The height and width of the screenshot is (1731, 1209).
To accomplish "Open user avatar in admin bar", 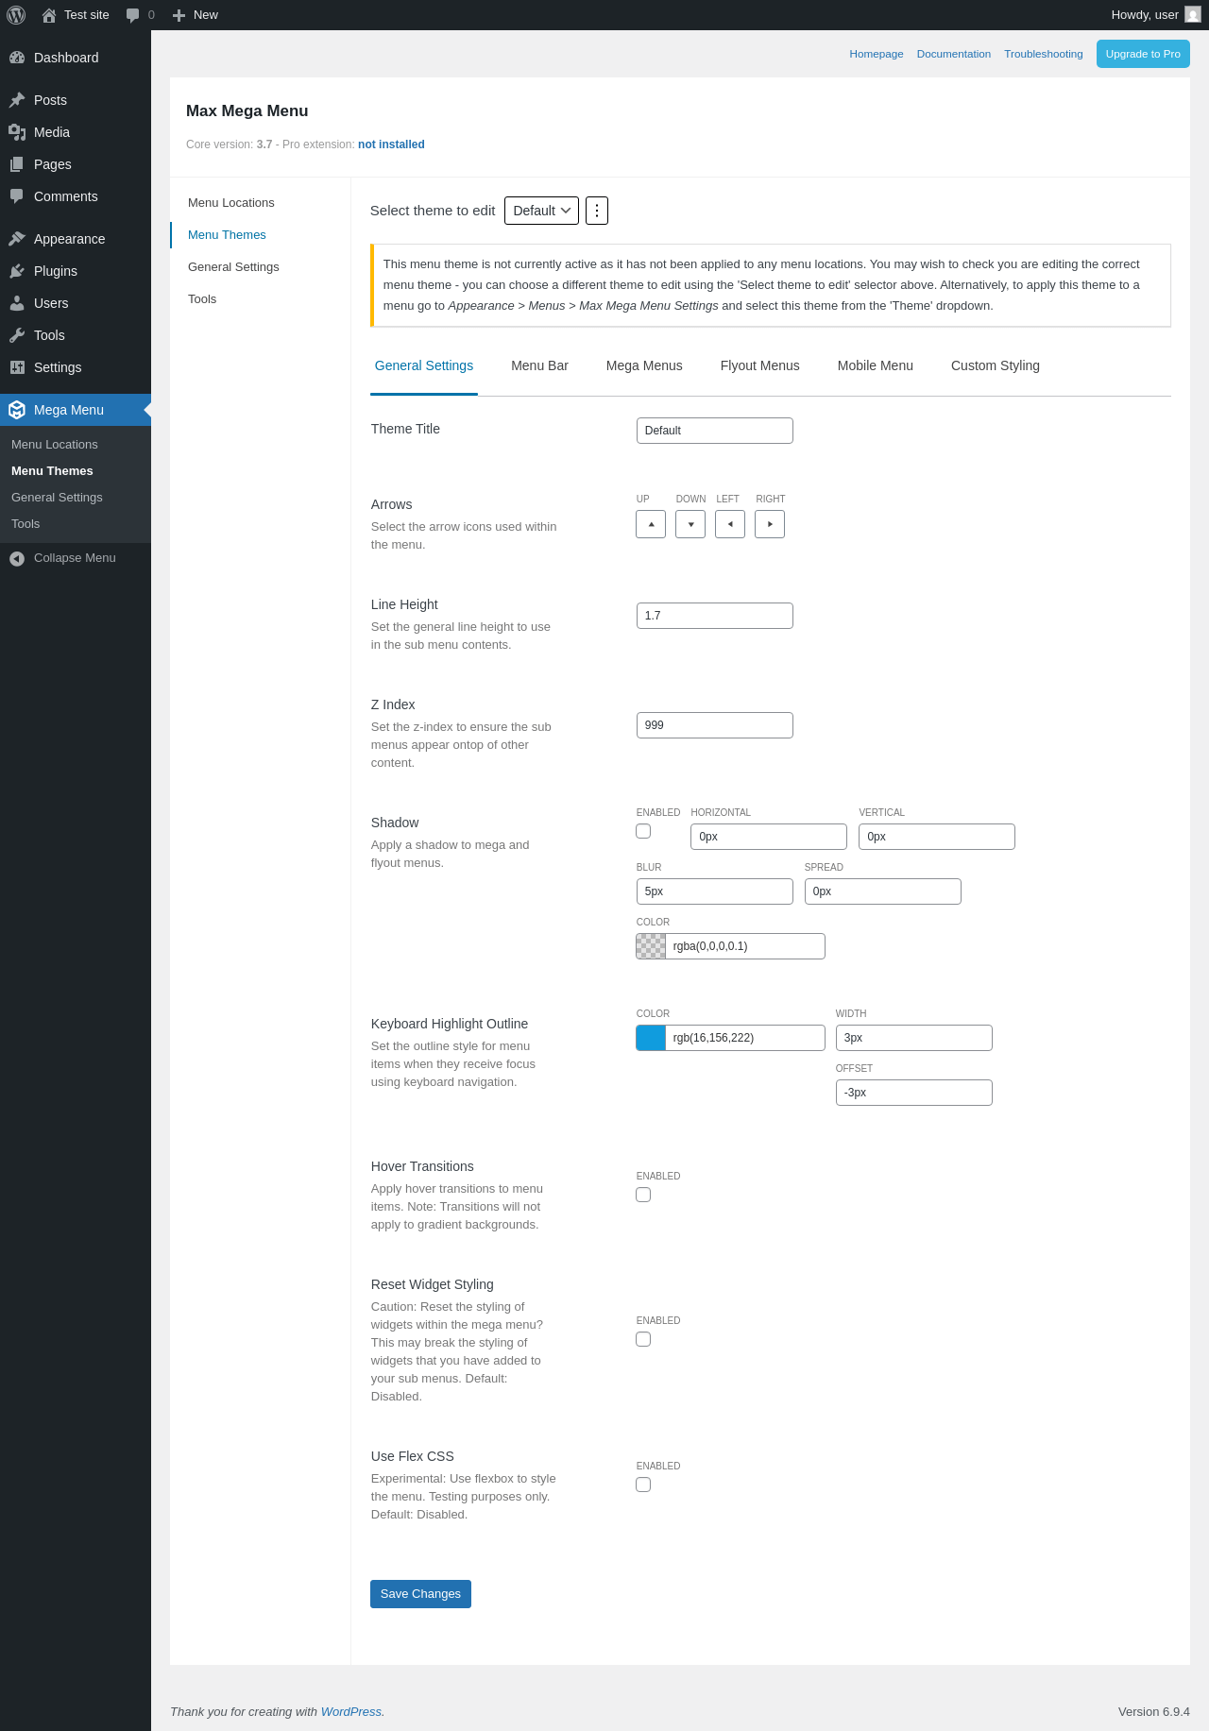I will 1193,15.
